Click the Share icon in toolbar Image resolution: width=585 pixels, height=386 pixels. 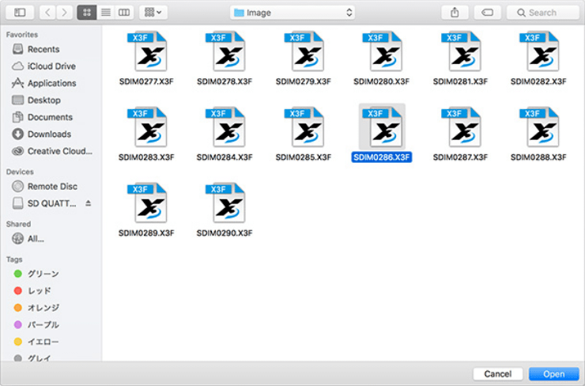455,13
